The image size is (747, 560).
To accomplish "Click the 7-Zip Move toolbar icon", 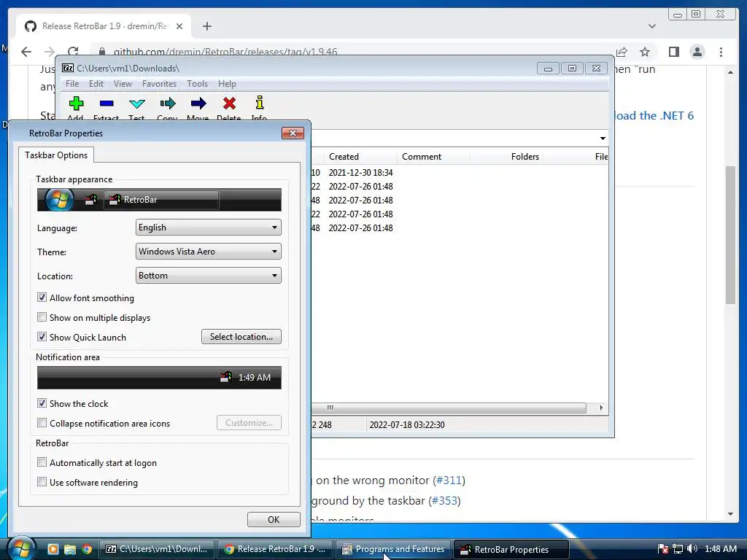I will pyautogui.click(x=198, y=104).
